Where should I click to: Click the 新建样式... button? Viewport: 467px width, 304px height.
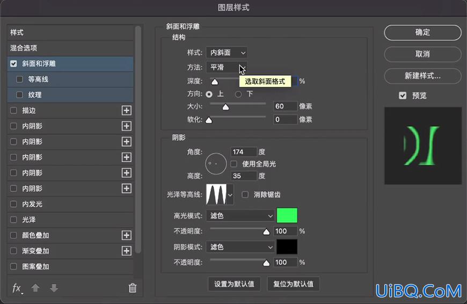(422, 76)
